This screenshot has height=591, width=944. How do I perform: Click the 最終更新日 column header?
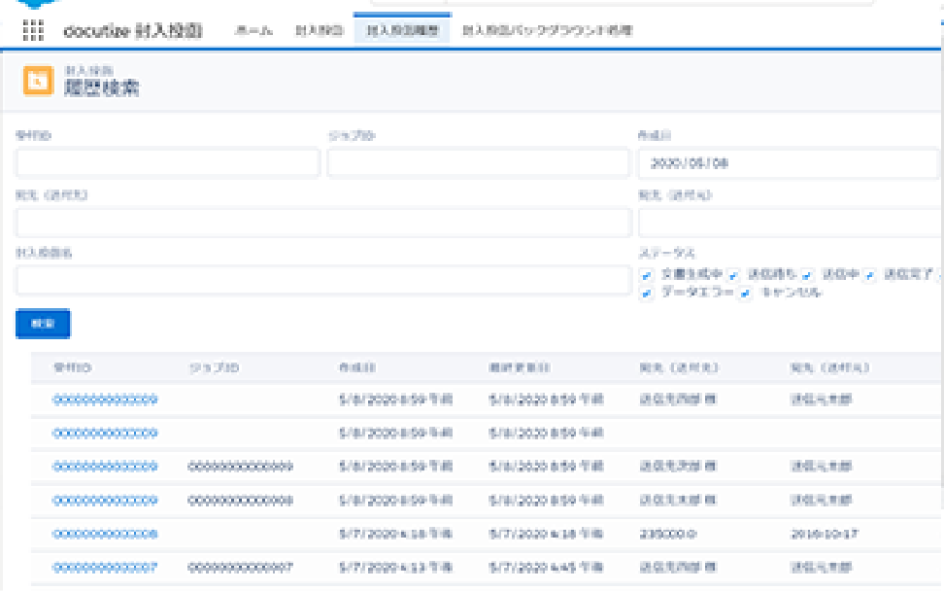pyautogui.click(x=519, y=367)
